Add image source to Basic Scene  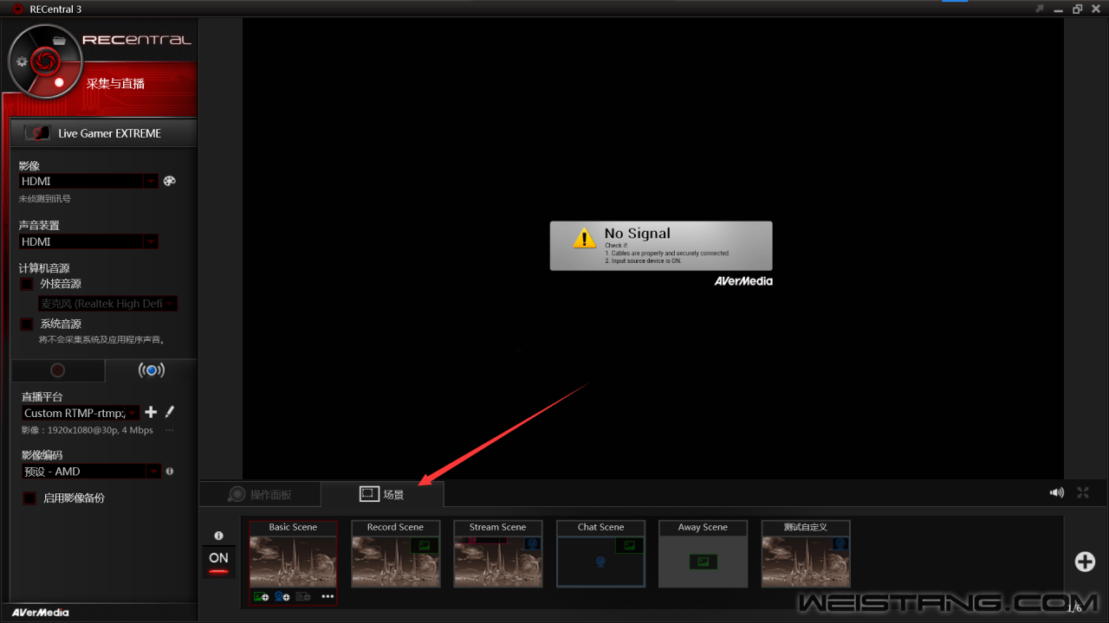click(261, 596)
